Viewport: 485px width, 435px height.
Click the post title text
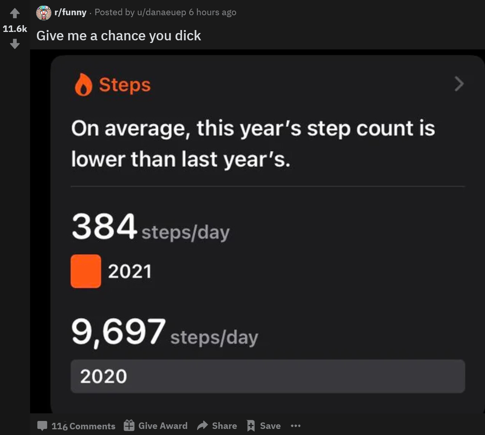tap(118, 36)
